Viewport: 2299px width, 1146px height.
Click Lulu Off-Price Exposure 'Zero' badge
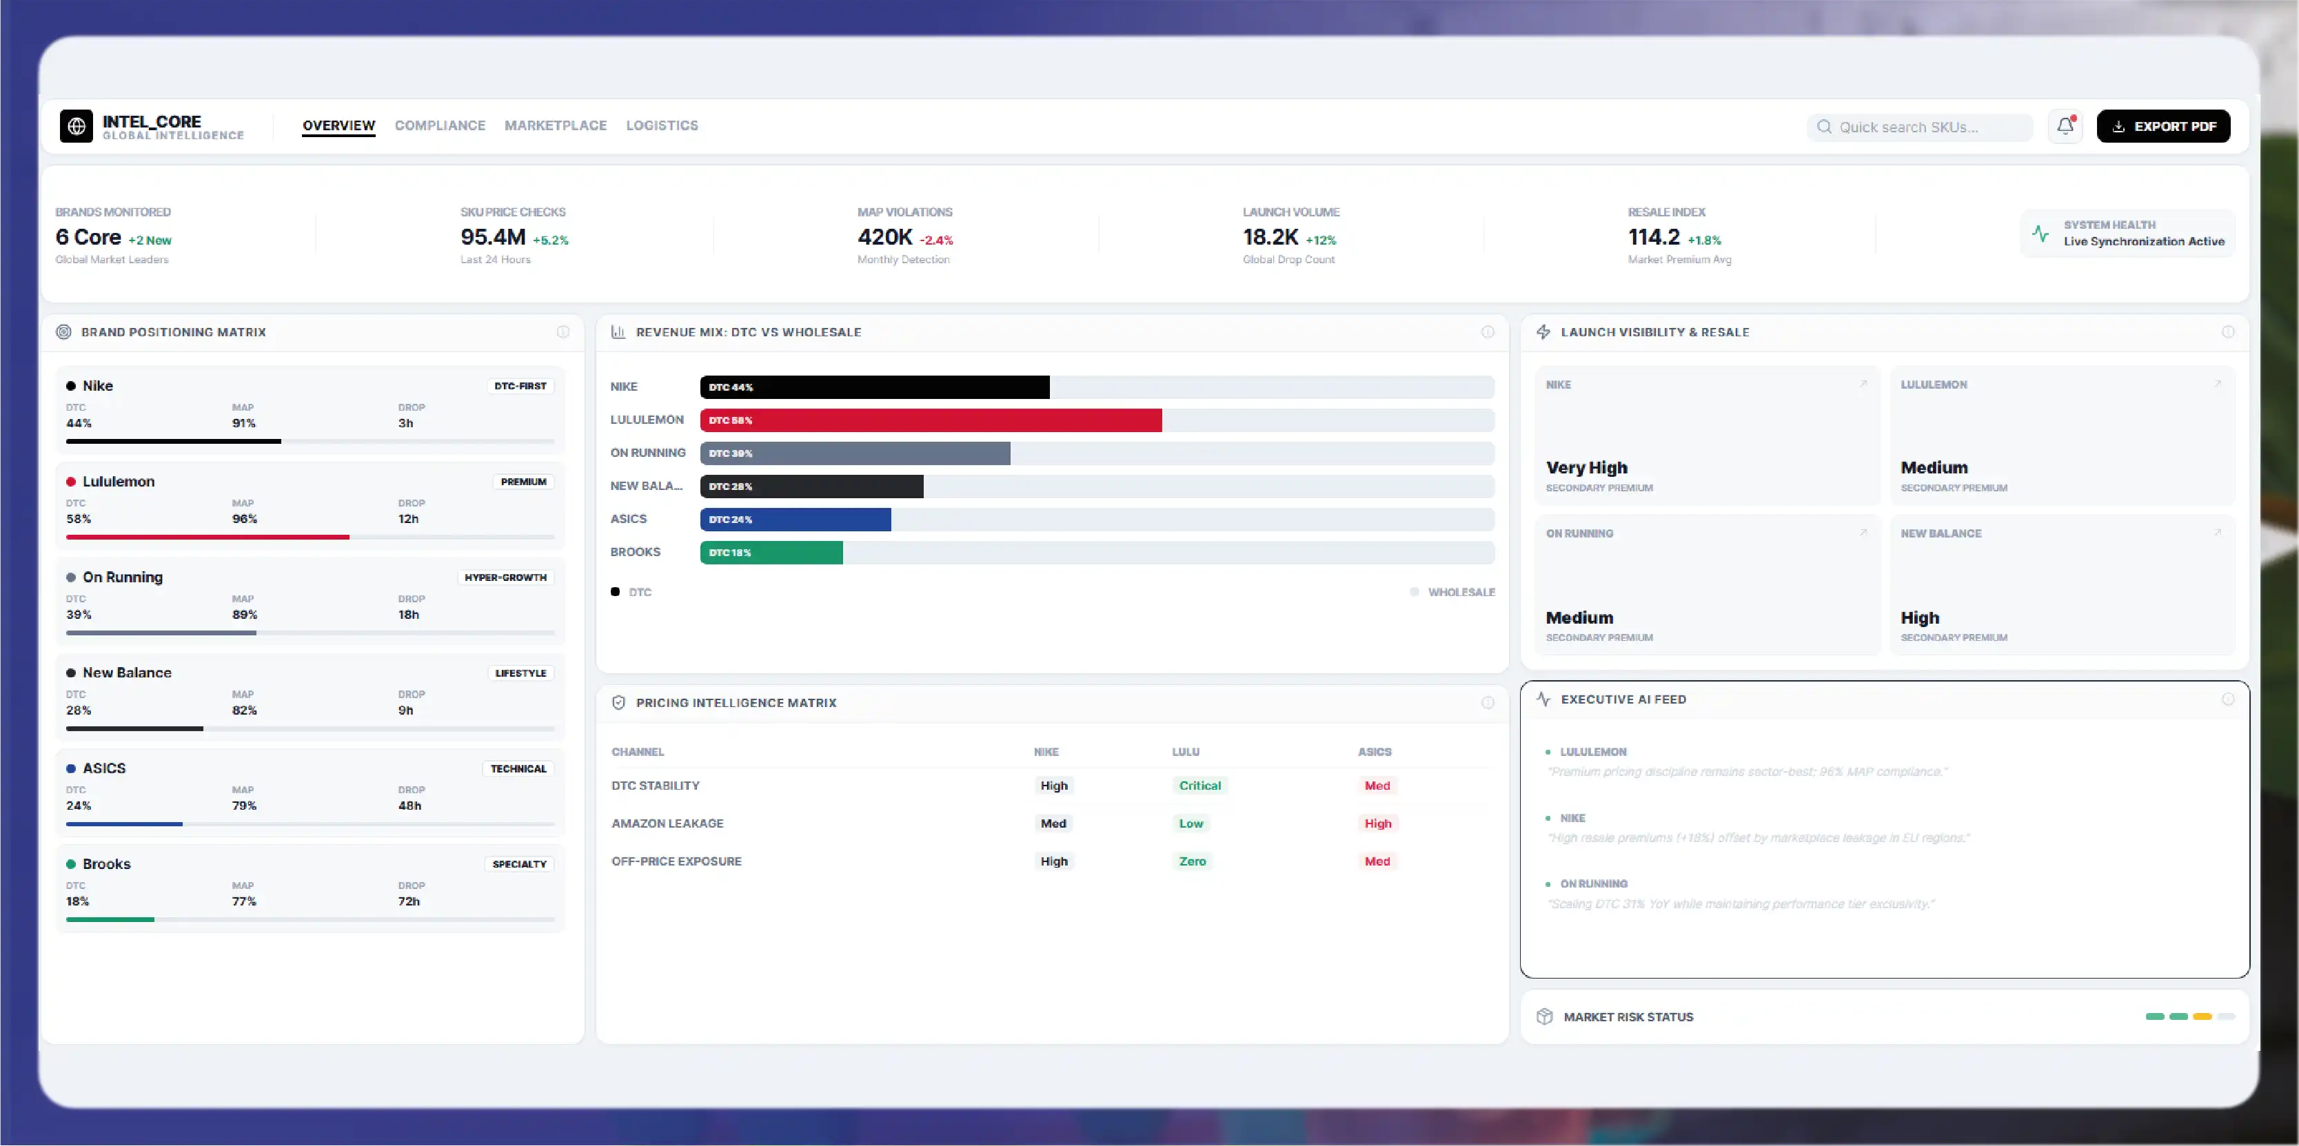pos(1191,861)
